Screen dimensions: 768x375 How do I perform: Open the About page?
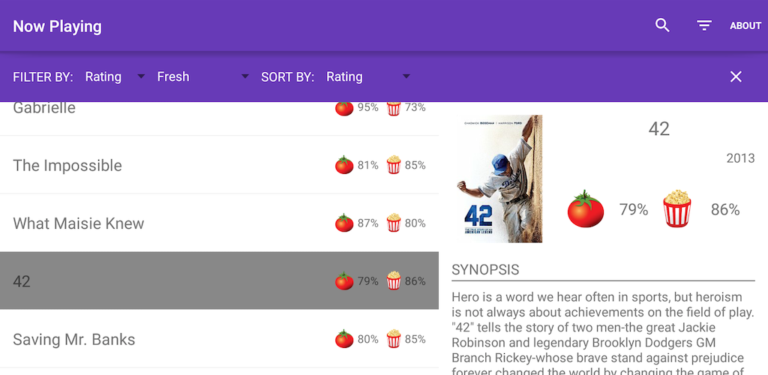click(x=745, y=25)
